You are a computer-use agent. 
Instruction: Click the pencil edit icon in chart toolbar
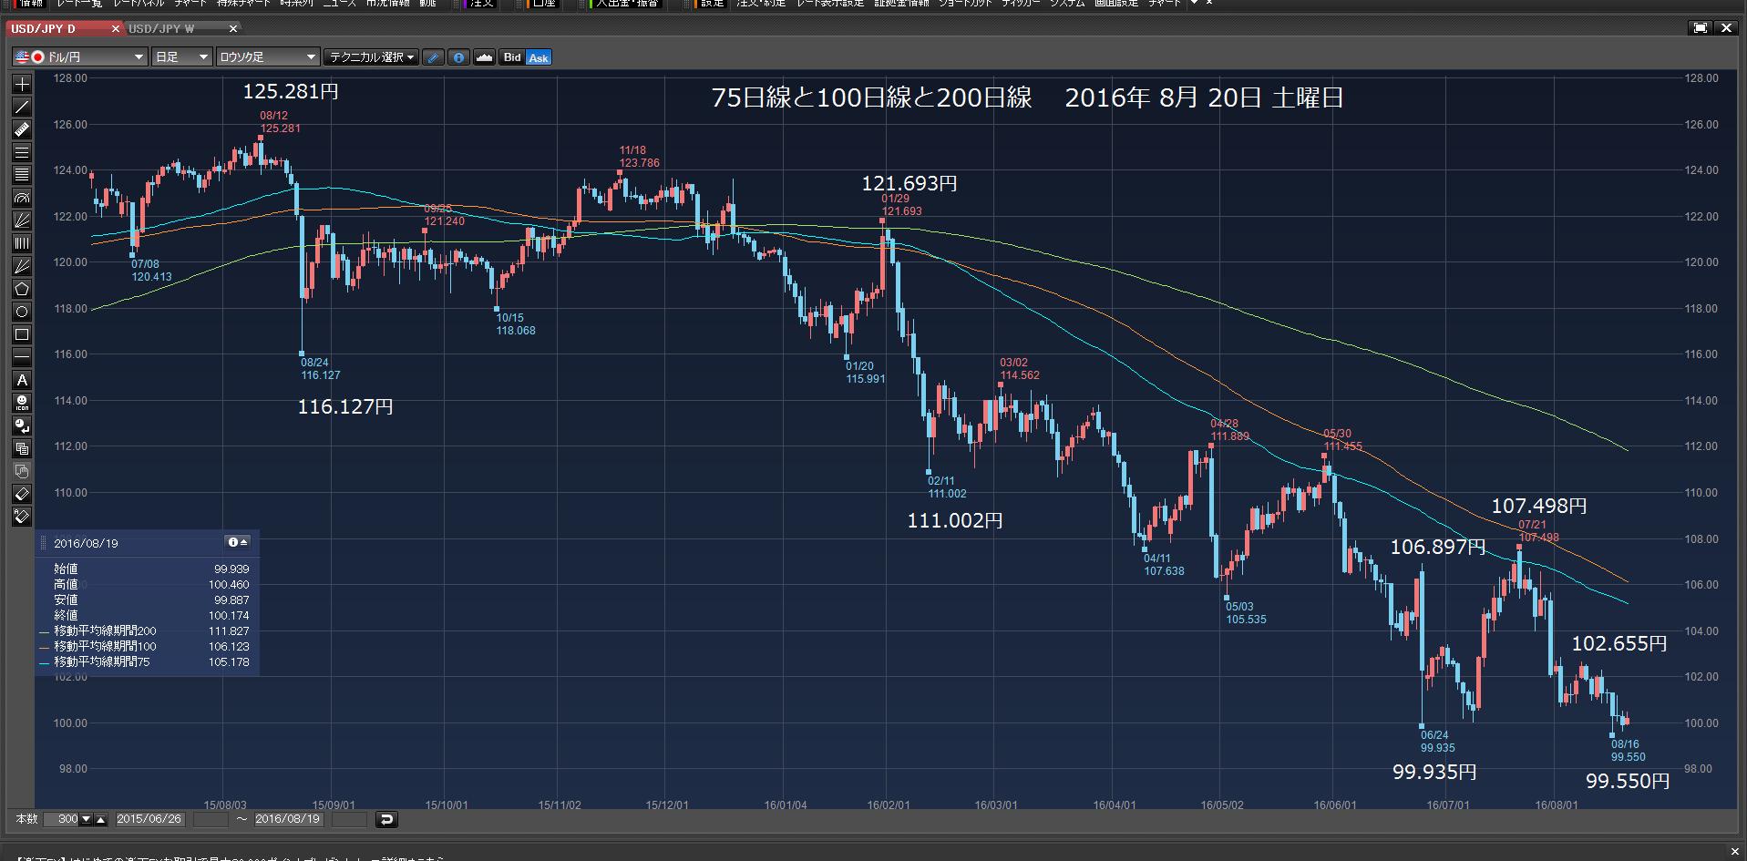coord(434,57)
